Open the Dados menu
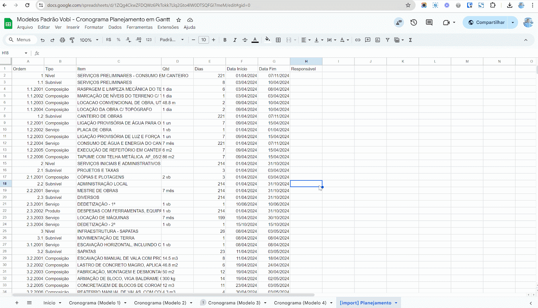The height and width of the screenshot is (308, 538). point(115,27)
